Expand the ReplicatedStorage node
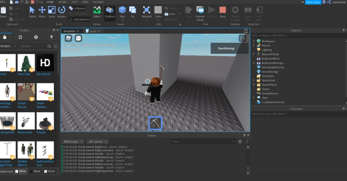The height and width of the screenshot is (181, 347). pyautogui.click(x=254, y=63)
